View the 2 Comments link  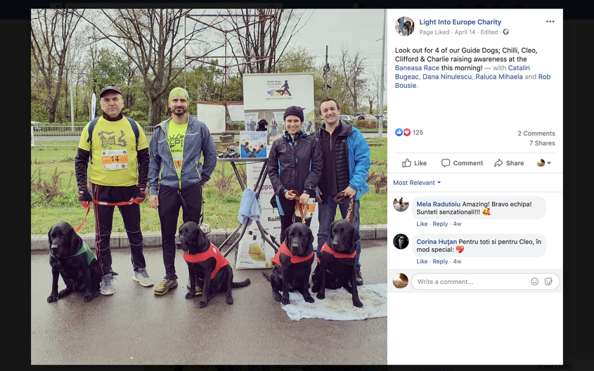click(x=536, y=134)
